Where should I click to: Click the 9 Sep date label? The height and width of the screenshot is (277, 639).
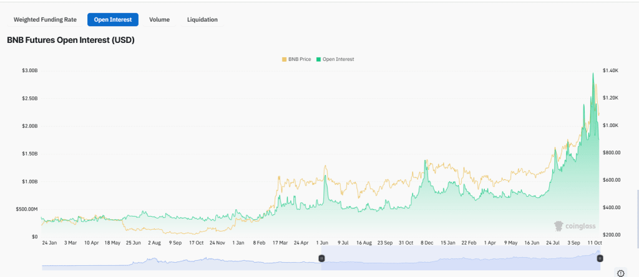point(175,243)
